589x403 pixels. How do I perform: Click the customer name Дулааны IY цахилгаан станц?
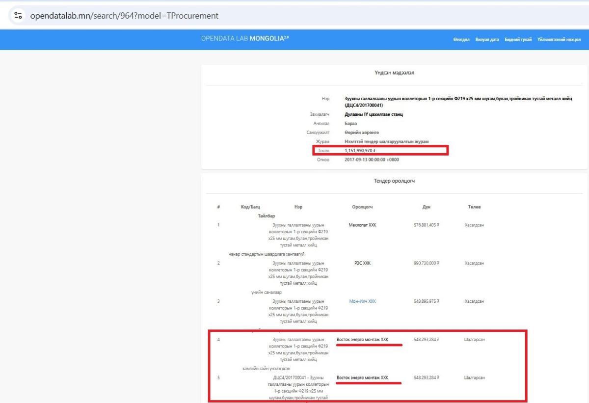coord(374,114)
